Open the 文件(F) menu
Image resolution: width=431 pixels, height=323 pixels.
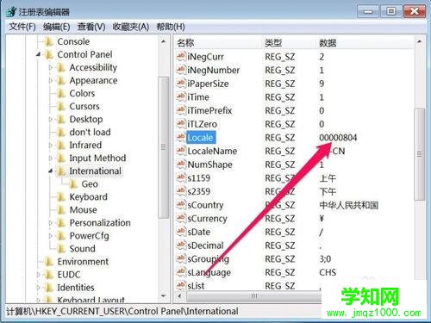[22, 27]
